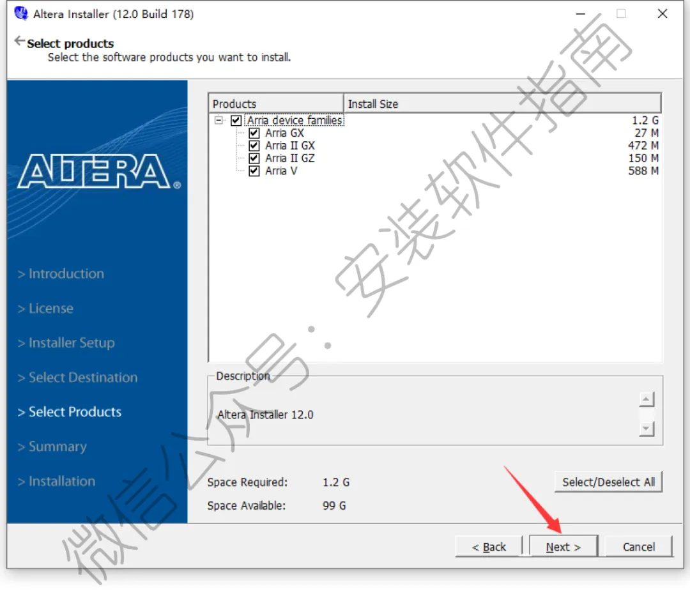
Task: Minimize the Altera Installer window
Action: click(x=580, y=13)
